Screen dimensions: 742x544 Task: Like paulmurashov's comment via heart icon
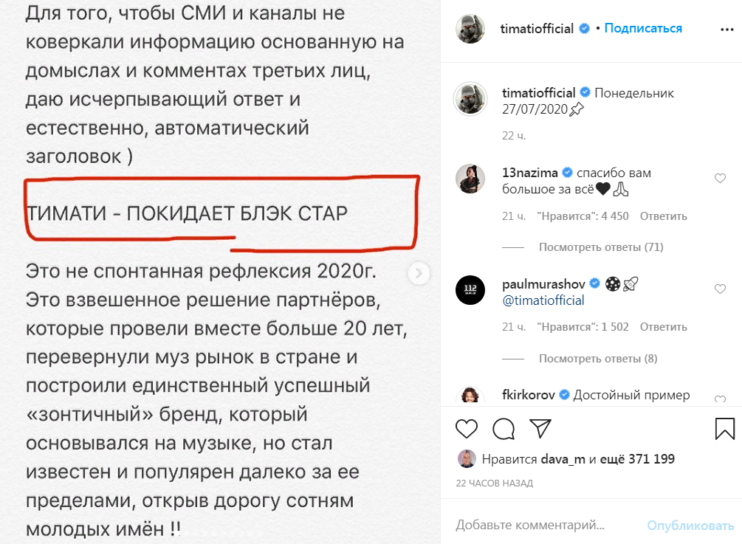pos(720,288)
